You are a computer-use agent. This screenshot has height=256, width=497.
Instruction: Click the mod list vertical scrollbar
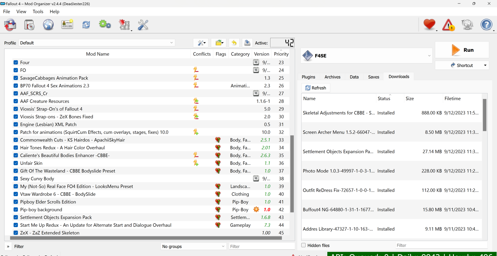(x=292, y=174)
